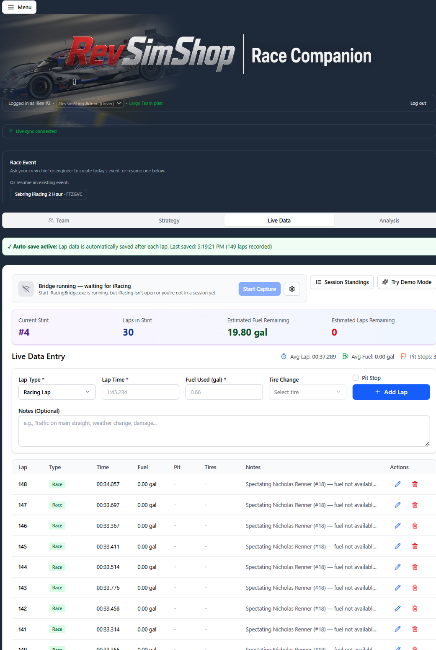This screenshot has width=436, height=650.
Task: Delete lap 146 using trash icon
Action: click(415, 525)
